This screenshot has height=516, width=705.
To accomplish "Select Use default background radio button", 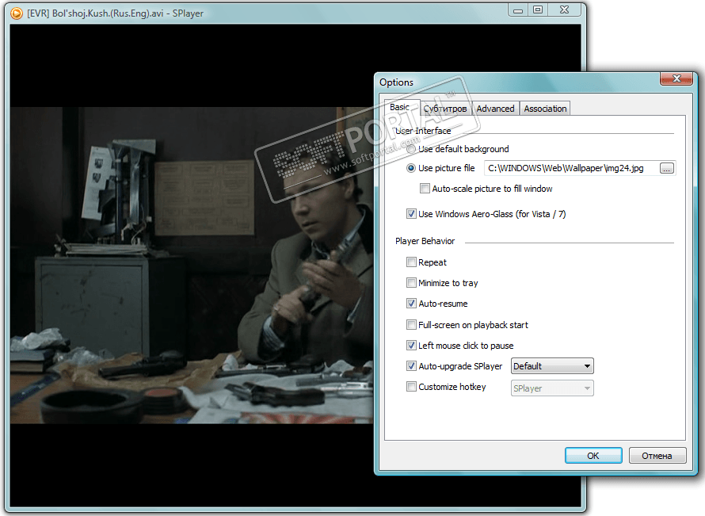I will (411, 149).
